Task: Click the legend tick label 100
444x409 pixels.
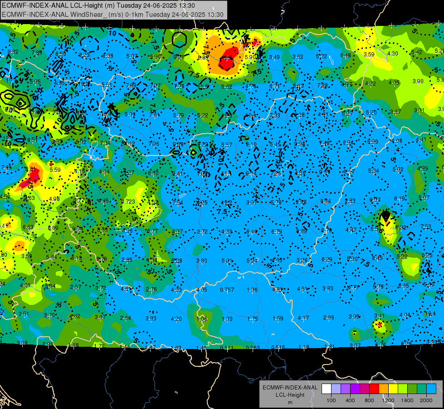Action: 332,400
